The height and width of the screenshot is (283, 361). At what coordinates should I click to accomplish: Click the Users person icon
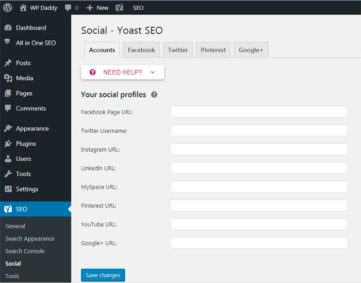tap(8, 159)
